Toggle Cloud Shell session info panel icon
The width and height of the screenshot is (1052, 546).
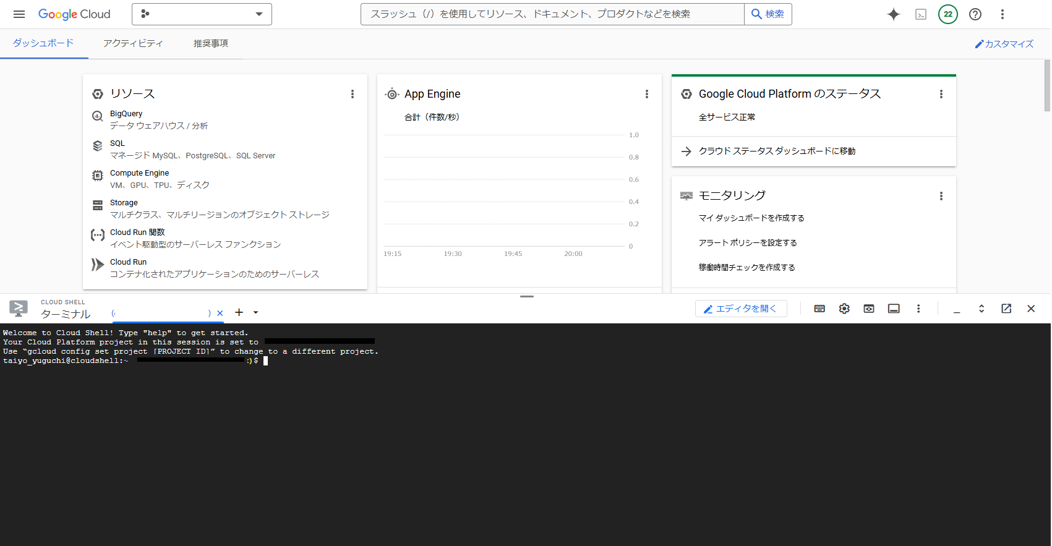[894, 309]
